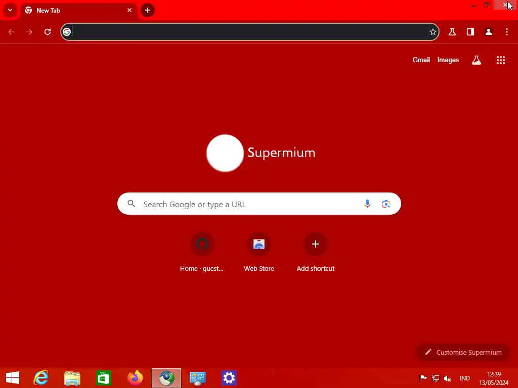Search by image with Lens icon
Viewport: 518px width, 388px height.
(x=386, y=204)
